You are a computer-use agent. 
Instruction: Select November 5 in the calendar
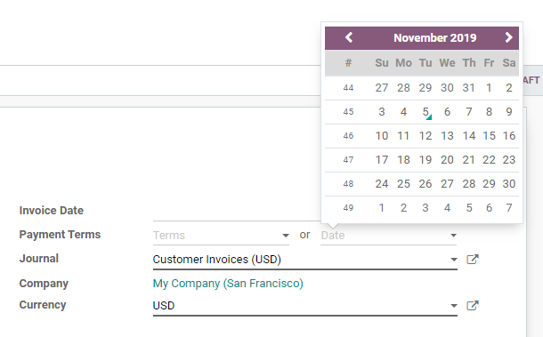[425, 112]
